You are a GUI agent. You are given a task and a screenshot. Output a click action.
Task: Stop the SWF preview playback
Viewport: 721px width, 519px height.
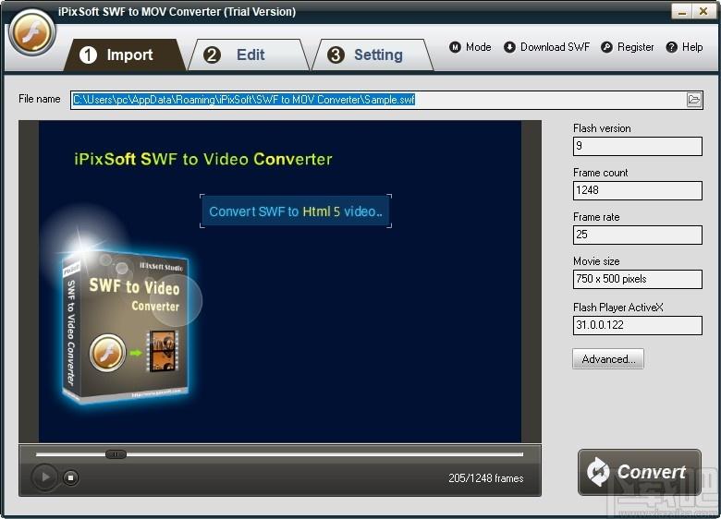pos(70,477)
